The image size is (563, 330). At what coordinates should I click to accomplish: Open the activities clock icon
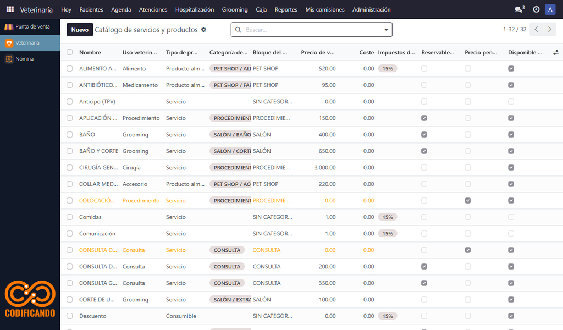click(536, 9)
